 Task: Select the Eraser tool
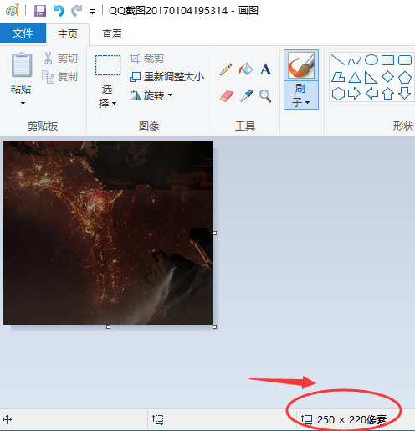coord(227,96)
